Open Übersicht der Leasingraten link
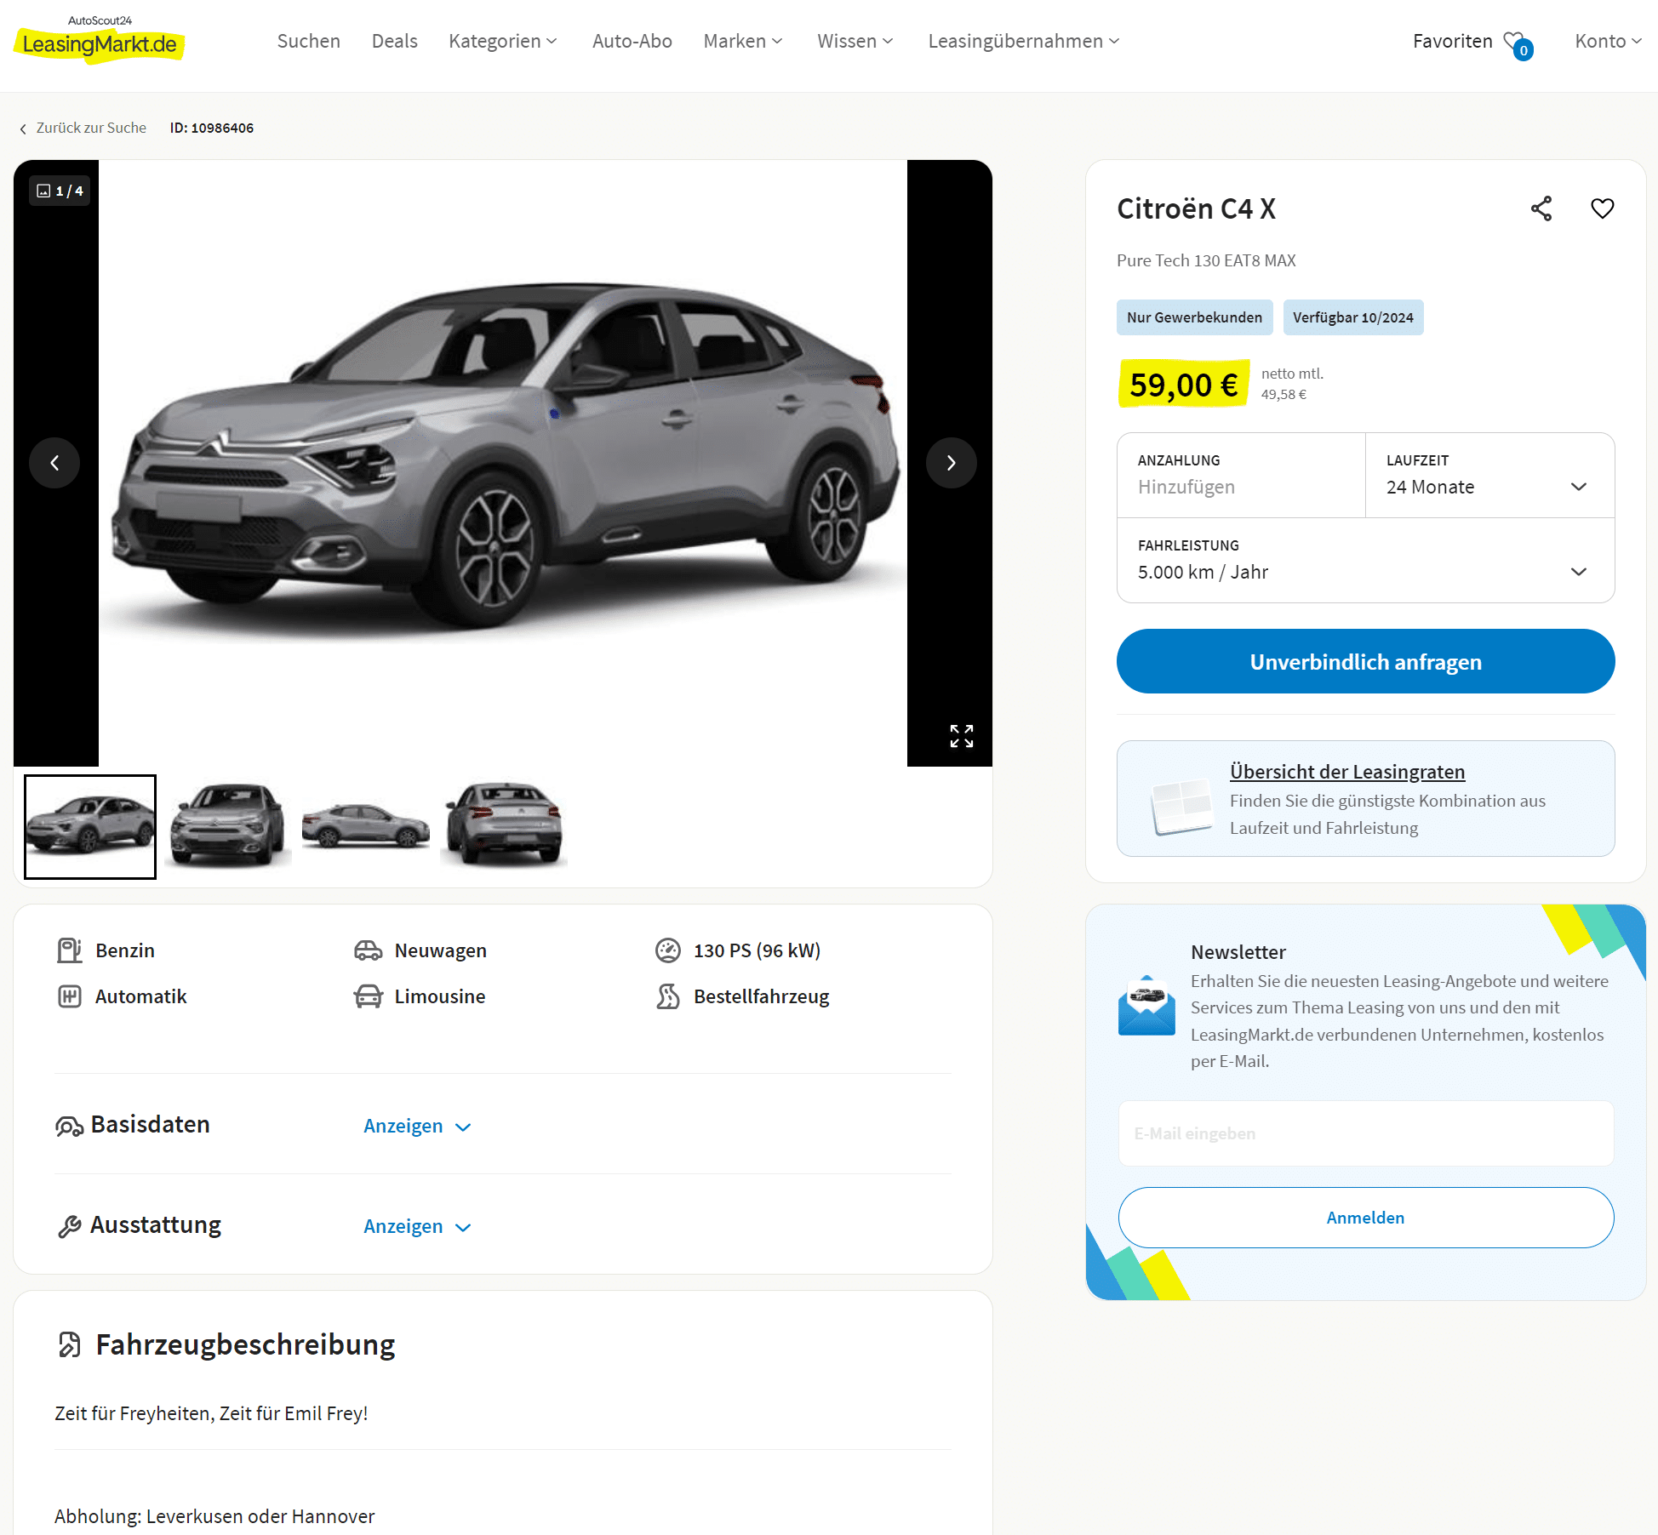The width and height of the screenshot is (1658, 1535). tap(1346, 772)
